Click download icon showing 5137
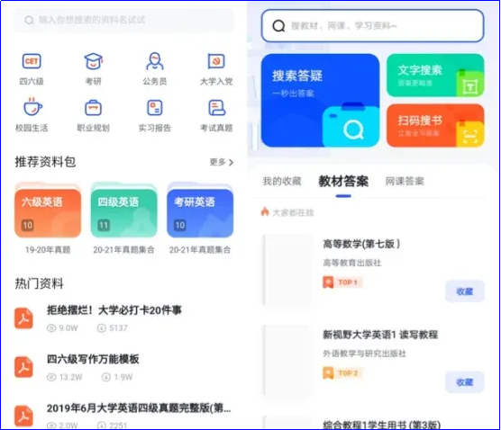501x430 pixels. click(102, 328)
